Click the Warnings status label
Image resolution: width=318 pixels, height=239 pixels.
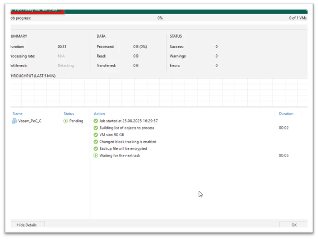click(178, 56)
